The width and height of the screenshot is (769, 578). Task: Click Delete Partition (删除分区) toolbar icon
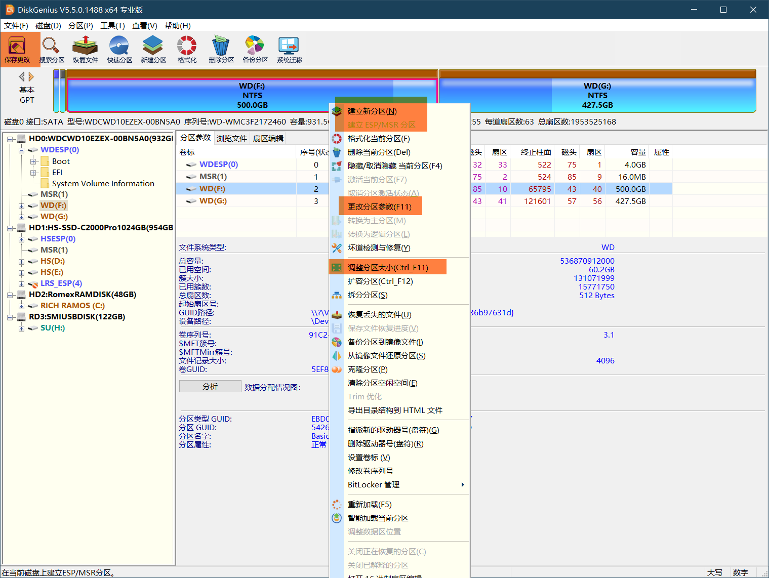click(x=221, y=49)
